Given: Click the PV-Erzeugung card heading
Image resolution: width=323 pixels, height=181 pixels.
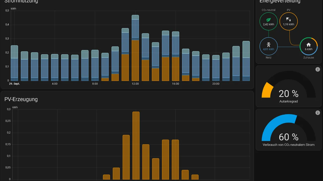Looking at the screenshot, I should (x=21, y=99).
